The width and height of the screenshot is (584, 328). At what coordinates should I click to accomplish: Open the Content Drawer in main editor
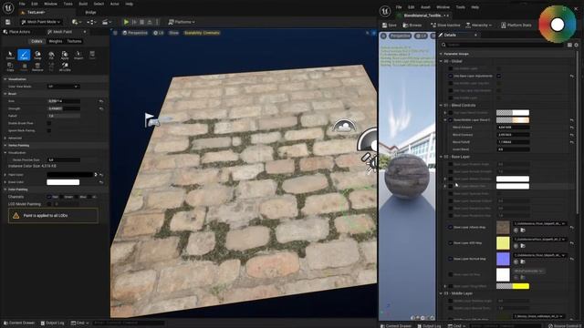(x=18, y=323)
